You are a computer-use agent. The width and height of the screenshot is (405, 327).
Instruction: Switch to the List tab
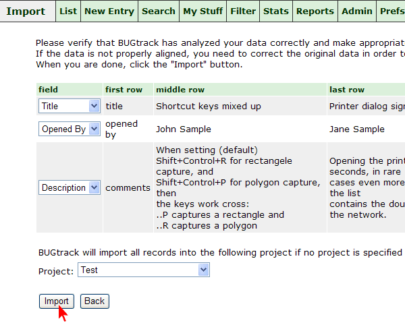pos(68,11)
